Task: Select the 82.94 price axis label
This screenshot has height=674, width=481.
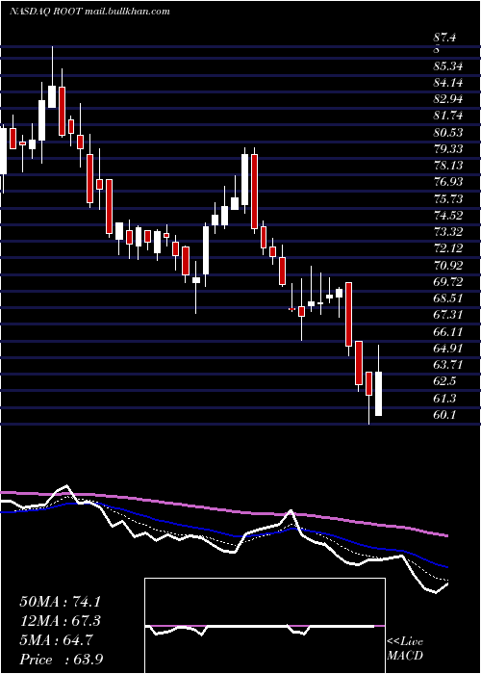Action: (448, 99)
